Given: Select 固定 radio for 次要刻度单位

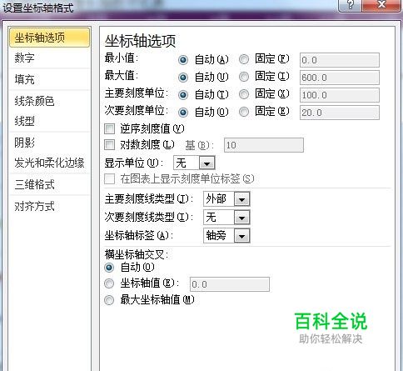Looking at the screenshot, I should [x=244, y=112].
